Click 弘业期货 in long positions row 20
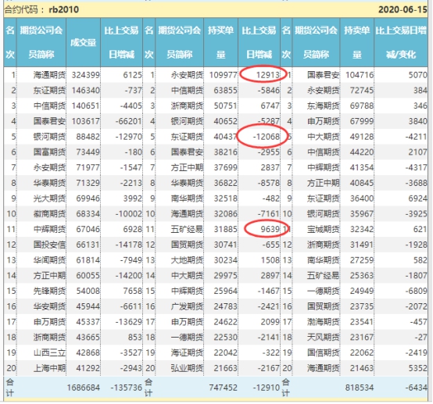This screenshot has width=433, height=404. tap(187, 368)
